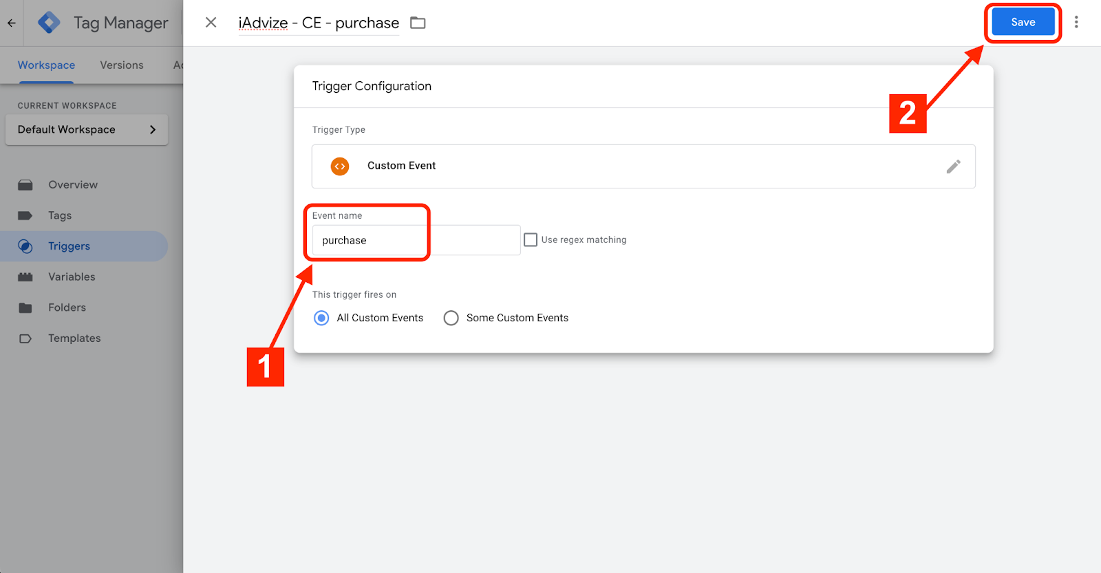The height and width of the screenshot is (573, 1101).
Task: Open the three-dot more options menu
Action: (1076, 23)
